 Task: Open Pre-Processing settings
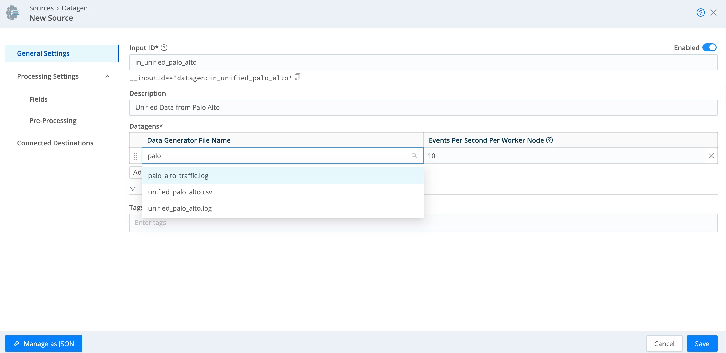click(53, 121)
